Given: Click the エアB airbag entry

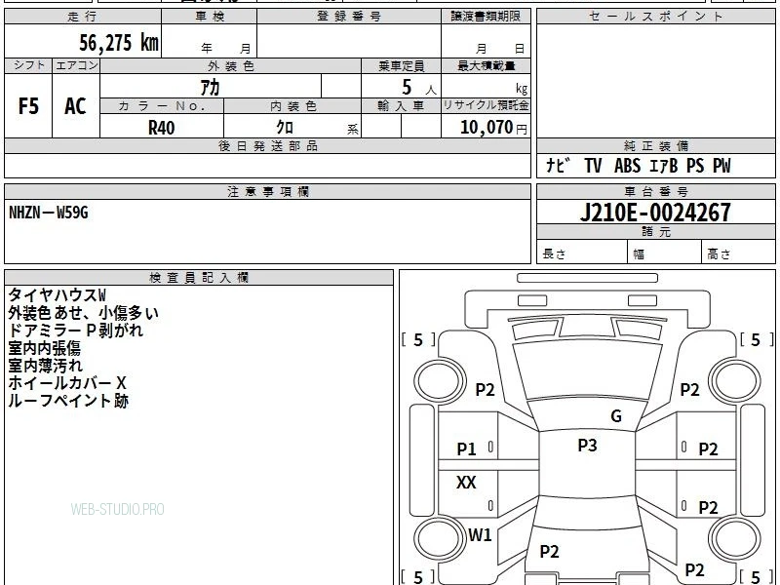Looking at the screenshot, I should (x=664, y=166).
